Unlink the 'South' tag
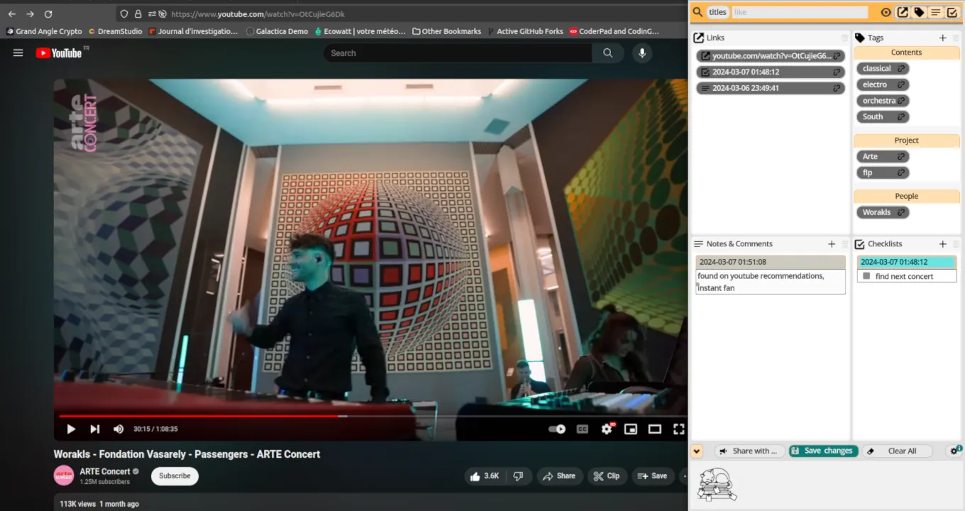The image size is (965, 511). click(x=901, y=116)
